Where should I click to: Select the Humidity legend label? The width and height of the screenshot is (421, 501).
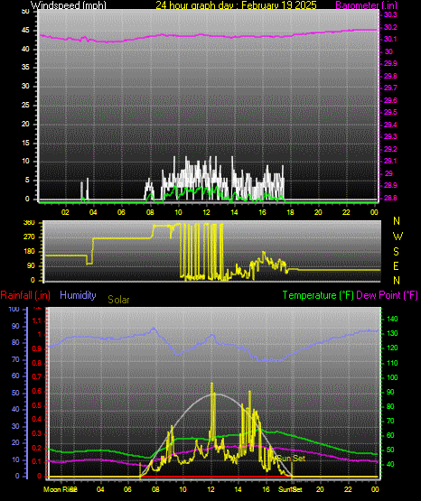click(x=78, y=295)
